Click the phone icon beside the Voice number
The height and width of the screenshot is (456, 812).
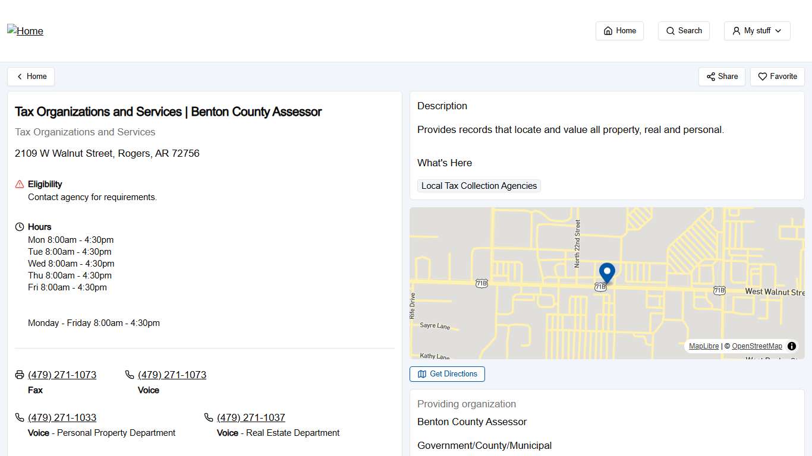pos(129,375)
